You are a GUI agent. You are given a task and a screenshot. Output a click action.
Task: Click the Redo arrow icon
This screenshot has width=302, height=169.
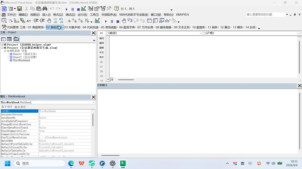coord(58,9)
